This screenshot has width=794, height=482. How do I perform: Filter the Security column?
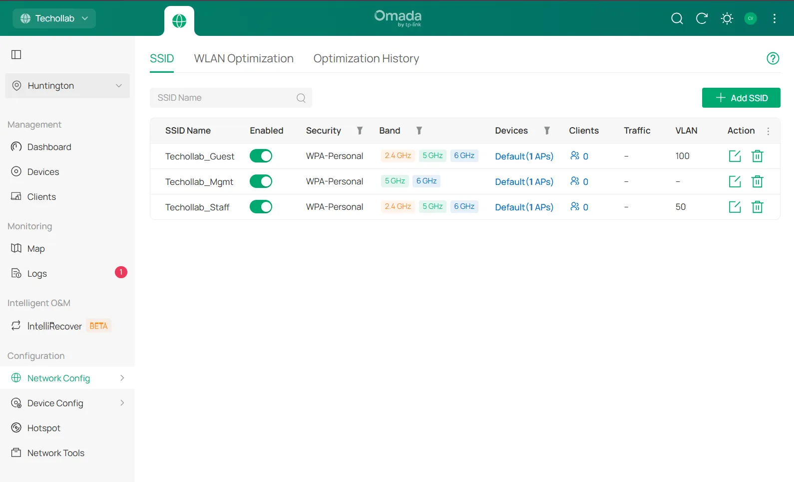tap(360, 131)
